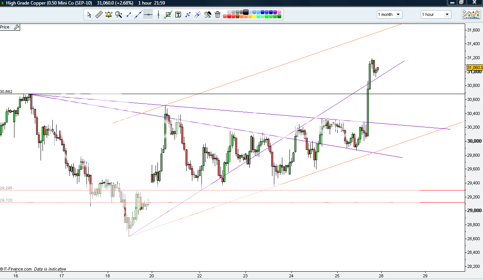This screenshot has height=280, width=483.
Task: Click the chart-with-notes indicator icon
Action: pyautogui.click(x=168, y=14)
